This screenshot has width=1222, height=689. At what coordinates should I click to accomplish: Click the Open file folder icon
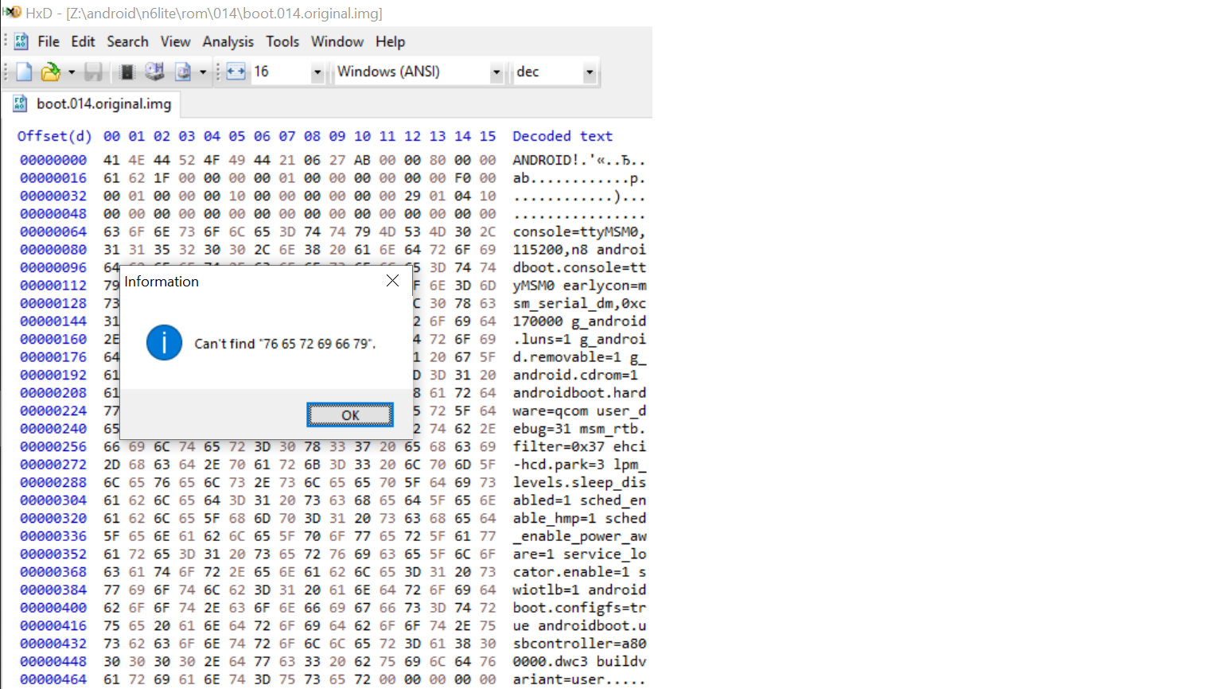(x=50, y=72)
